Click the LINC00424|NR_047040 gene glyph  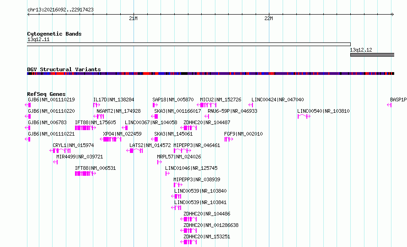[251, 105]
